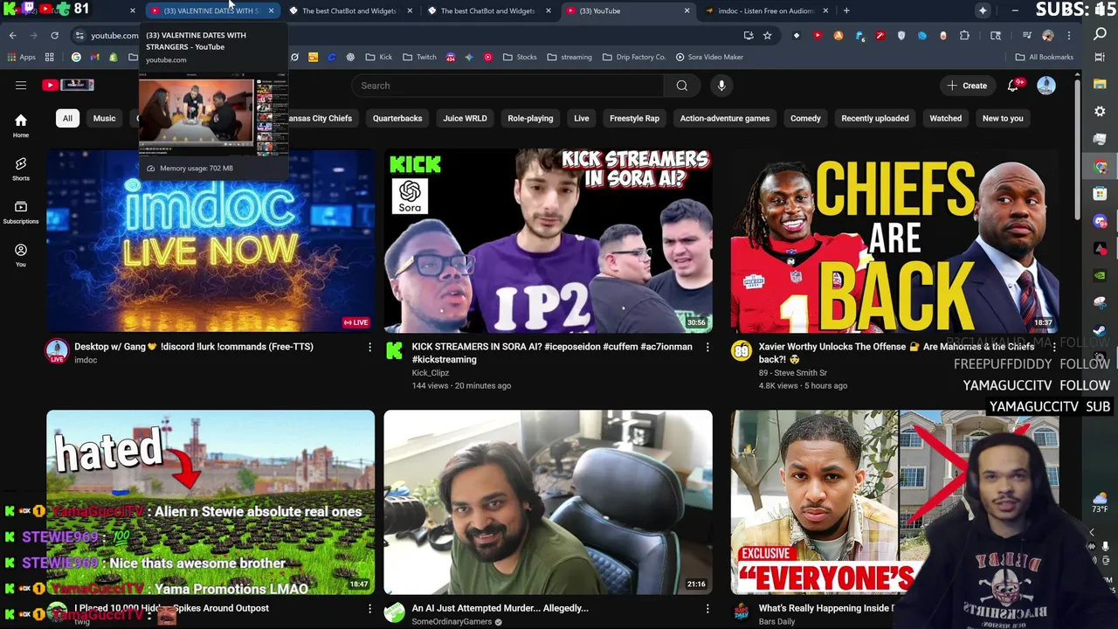Open the Gmail bookmark icon

94,57
